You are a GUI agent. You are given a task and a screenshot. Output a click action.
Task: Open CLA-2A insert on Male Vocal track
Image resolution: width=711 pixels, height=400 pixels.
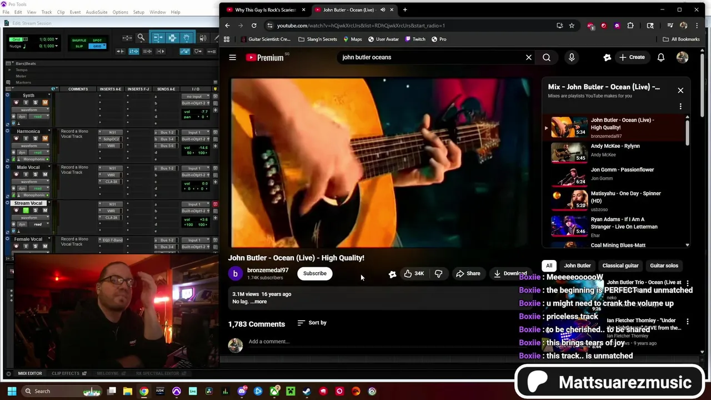click(x=112, y=182)
